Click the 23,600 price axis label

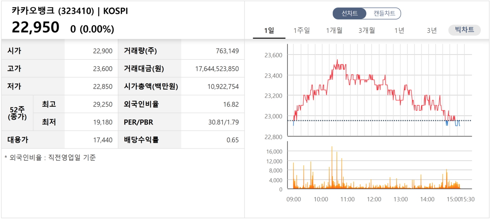click(273, 55)
